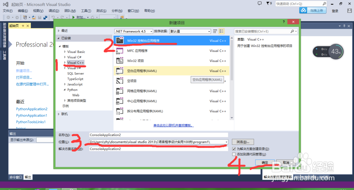Click the undo toolbar icon

[x=53, y=17]
